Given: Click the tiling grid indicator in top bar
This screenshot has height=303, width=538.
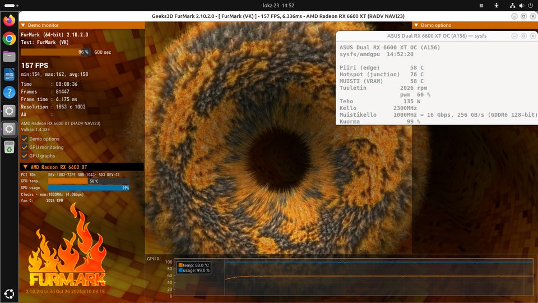Looking at the screenshot, I should tap(481, 6).
